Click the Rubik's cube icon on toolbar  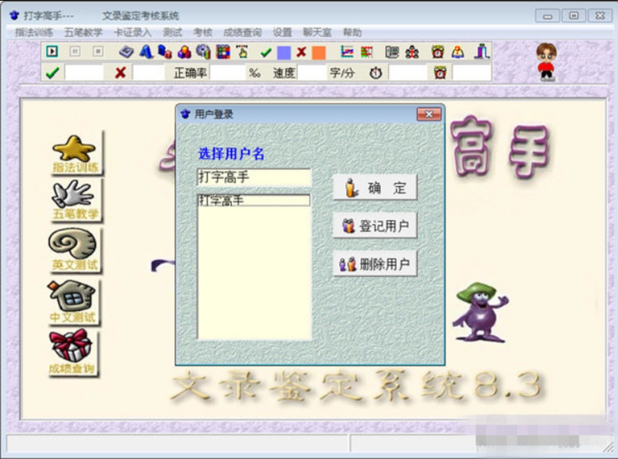click(222, 52)
